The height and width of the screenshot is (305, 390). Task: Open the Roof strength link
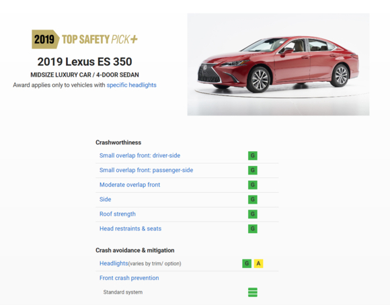click(118, 214)
